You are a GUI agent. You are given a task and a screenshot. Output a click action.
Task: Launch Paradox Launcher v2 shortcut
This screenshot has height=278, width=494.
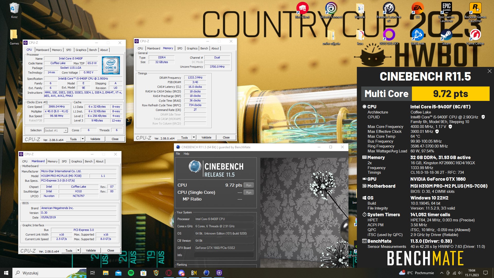(389, 12)
